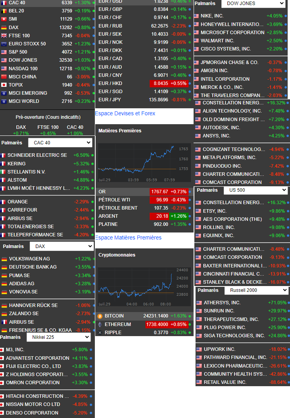Click the Bitcoin coin icon
Screen dimensions: 290x418
coord(100,316)
